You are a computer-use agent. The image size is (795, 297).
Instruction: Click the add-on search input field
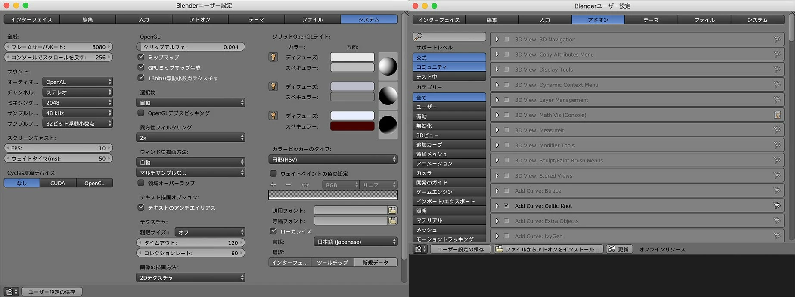tap(449, 37)
